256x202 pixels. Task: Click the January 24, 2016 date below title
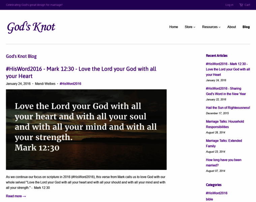point(18,84)
